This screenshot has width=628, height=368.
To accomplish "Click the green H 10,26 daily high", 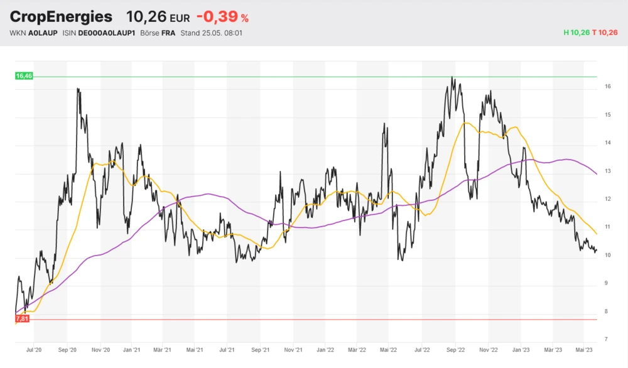I will tap(577, 33).
